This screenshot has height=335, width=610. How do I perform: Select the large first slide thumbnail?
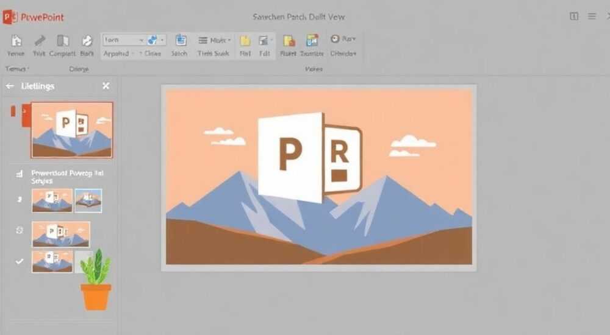[72, 130]
